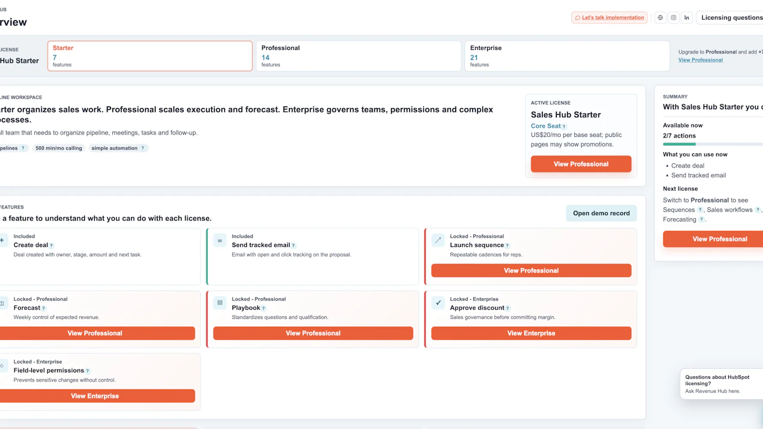
Task: Open help tooltip next to Approve discount
Action: click(508, 308)
